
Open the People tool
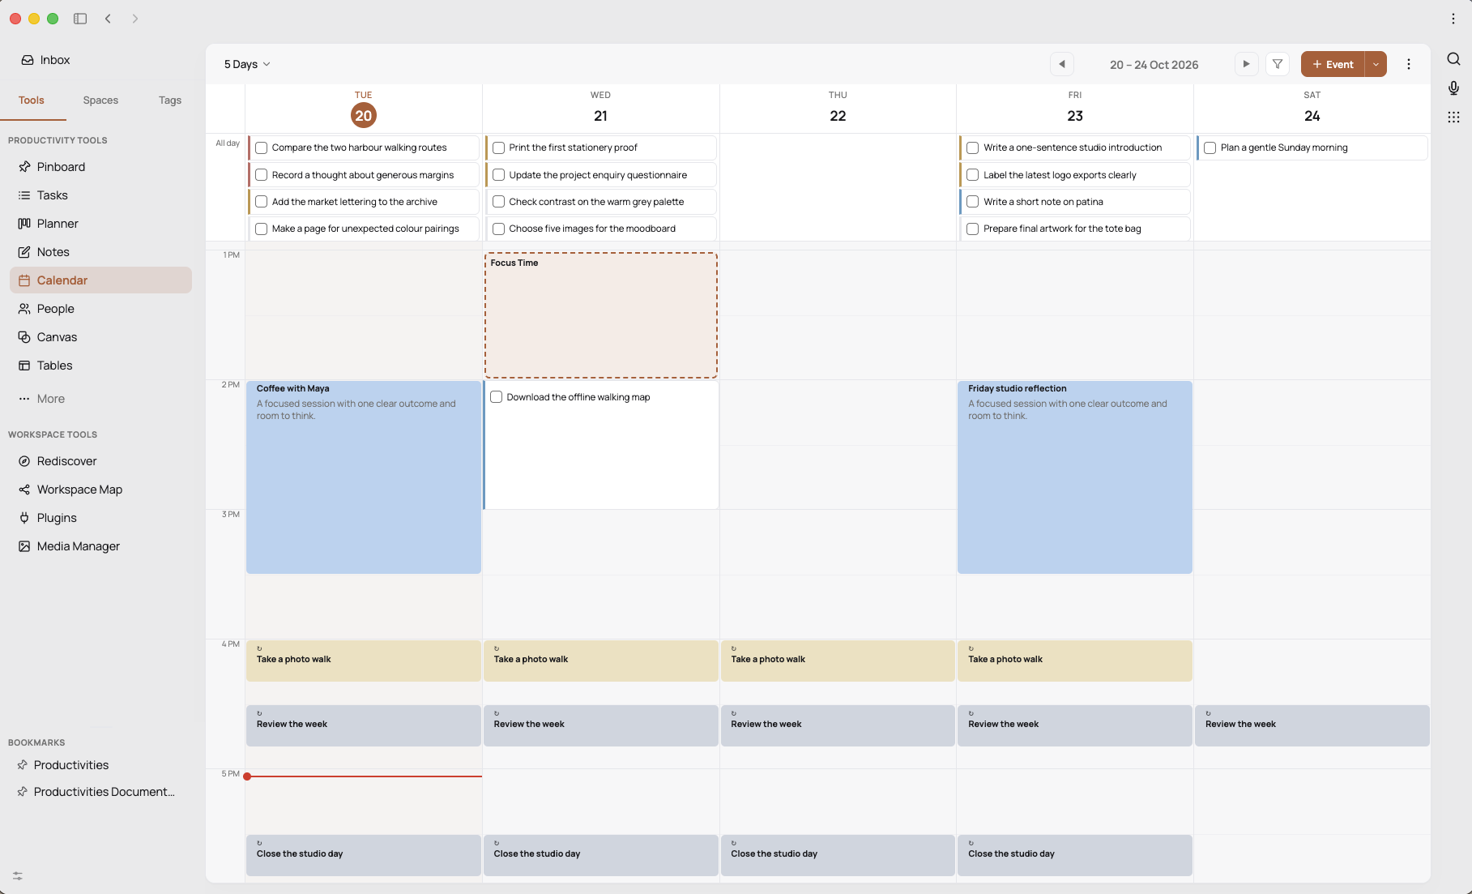pyautogui.click(x=100, y=309)
